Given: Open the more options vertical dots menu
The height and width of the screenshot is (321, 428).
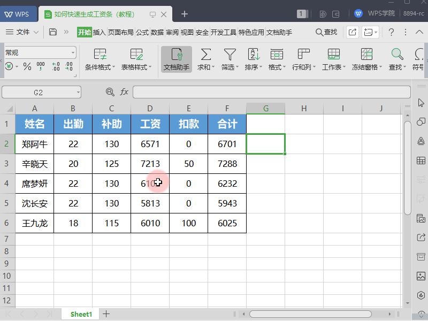Looking at the screenshot, I should pyautogui.click(x=406, y=32).
